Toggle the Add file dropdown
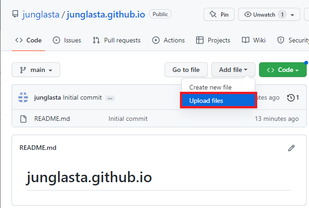 (233, 70)
